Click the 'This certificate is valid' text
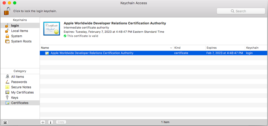Screen dimensions: 268x126 click(x=83, y=36)
